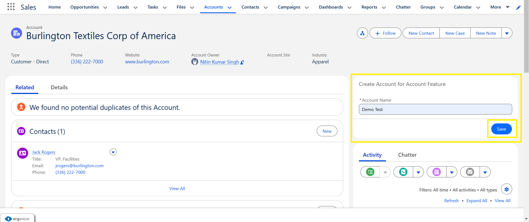Screen dimensions: 529x222
Task: Click the gray Email envelope icon
Action: [470, 172]
